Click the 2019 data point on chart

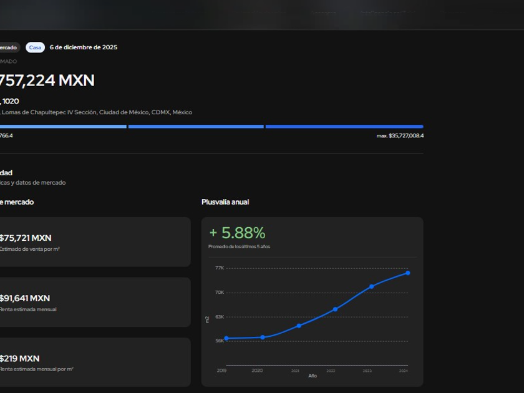point(226,338)
